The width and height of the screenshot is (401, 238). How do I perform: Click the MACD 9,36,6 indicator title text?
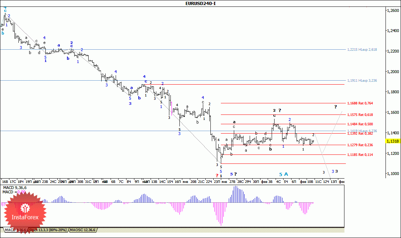click(x=14, y=188)
